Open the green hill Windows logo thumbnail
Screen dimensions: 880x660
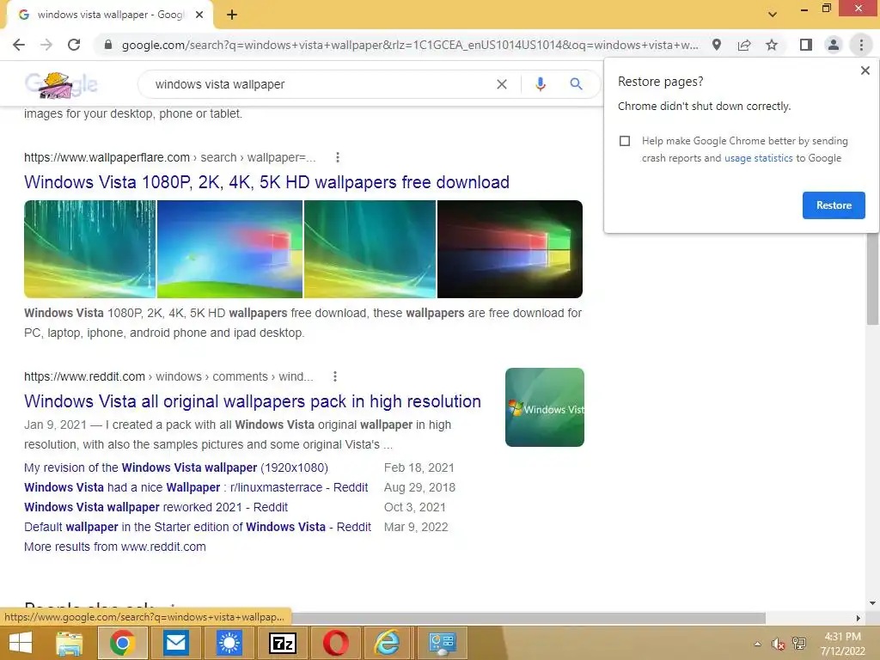coord(229,249)
